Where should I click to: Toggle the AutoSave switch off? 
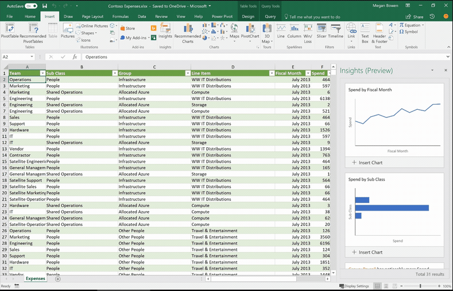31,6
